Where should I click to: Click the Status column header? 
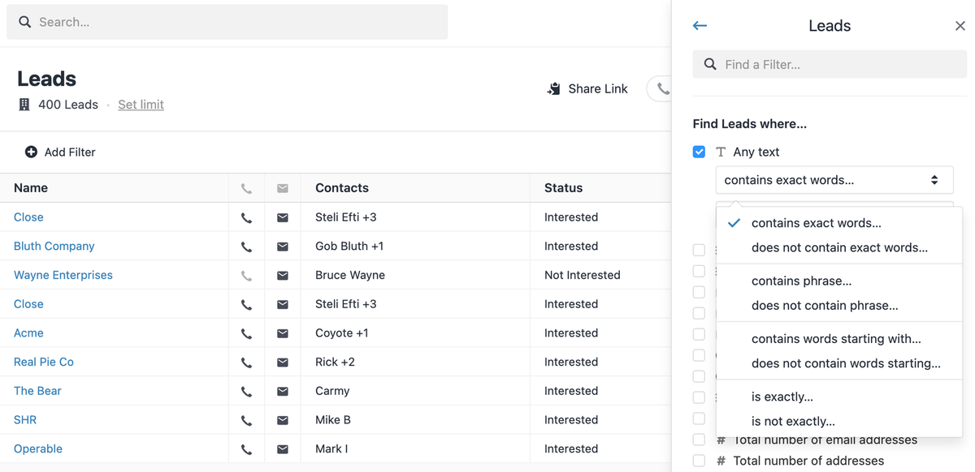563,188
